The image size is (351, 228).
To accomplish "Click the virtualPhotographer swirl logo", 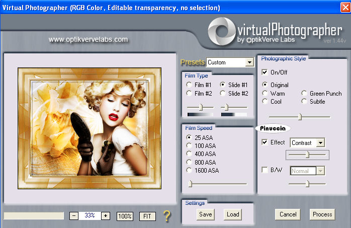I will pyautogui.click(x=221, y=31).
